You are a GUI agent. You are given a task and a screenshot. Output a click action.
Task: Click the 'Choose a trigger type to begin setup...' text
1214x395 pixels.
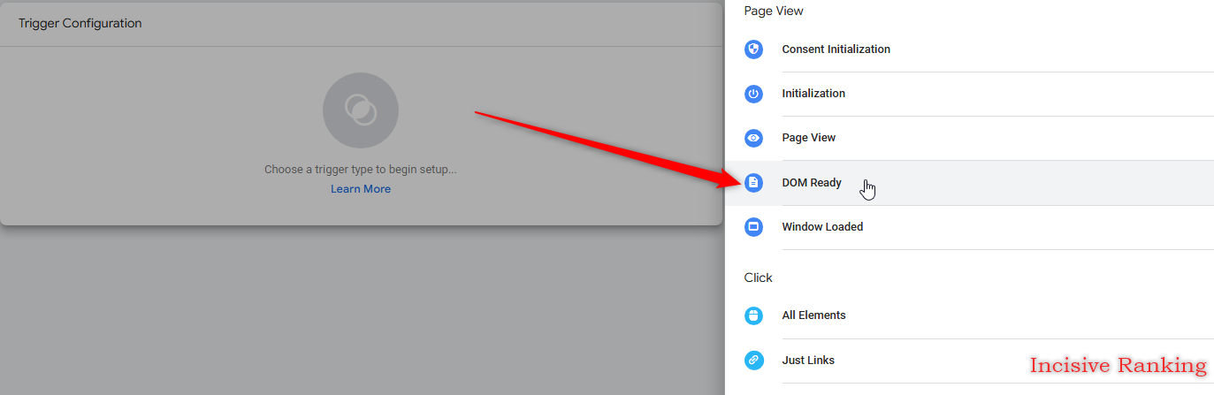pos(361,169)
